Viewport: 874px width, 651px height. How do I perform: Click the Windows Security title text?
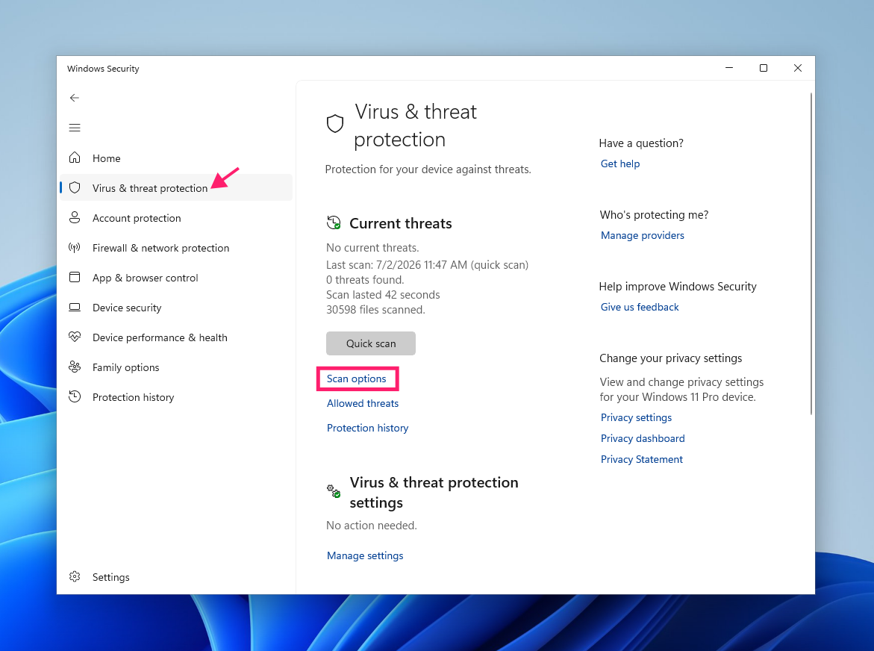[103, 69]
